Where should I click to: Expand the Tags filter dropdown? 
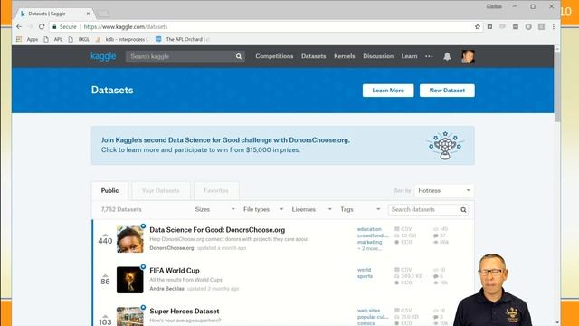point(360,209)
